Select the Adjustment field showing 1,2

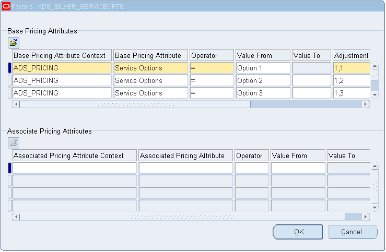coord(351,81)
